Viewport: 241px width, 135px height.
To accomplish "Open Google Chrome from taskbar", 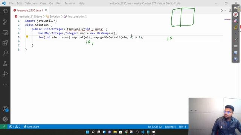I will tap(126, 132).
